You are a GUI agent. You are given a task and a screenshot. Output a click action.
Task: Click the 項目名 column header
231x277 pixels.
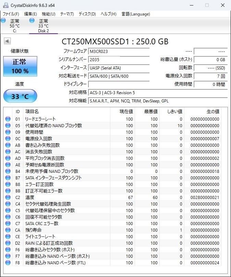[x=66, y=111]
